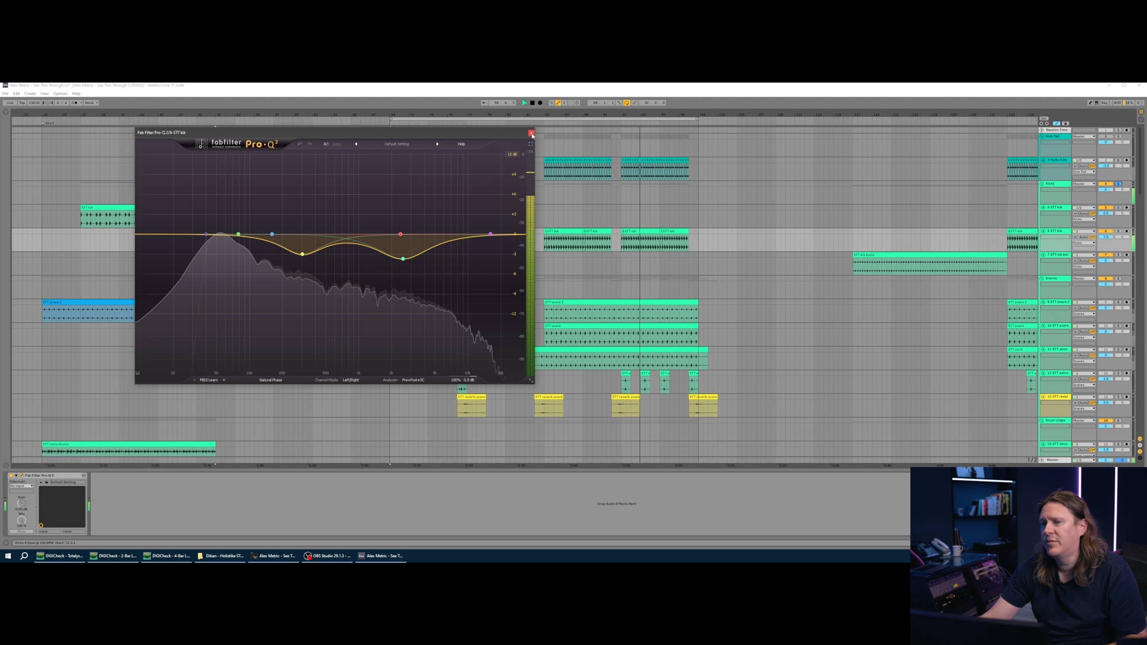Arm the 6 STT kik track
The height and width of the screenshot is (645, 1147).
pyautogui.click(x=1126, y=231)
